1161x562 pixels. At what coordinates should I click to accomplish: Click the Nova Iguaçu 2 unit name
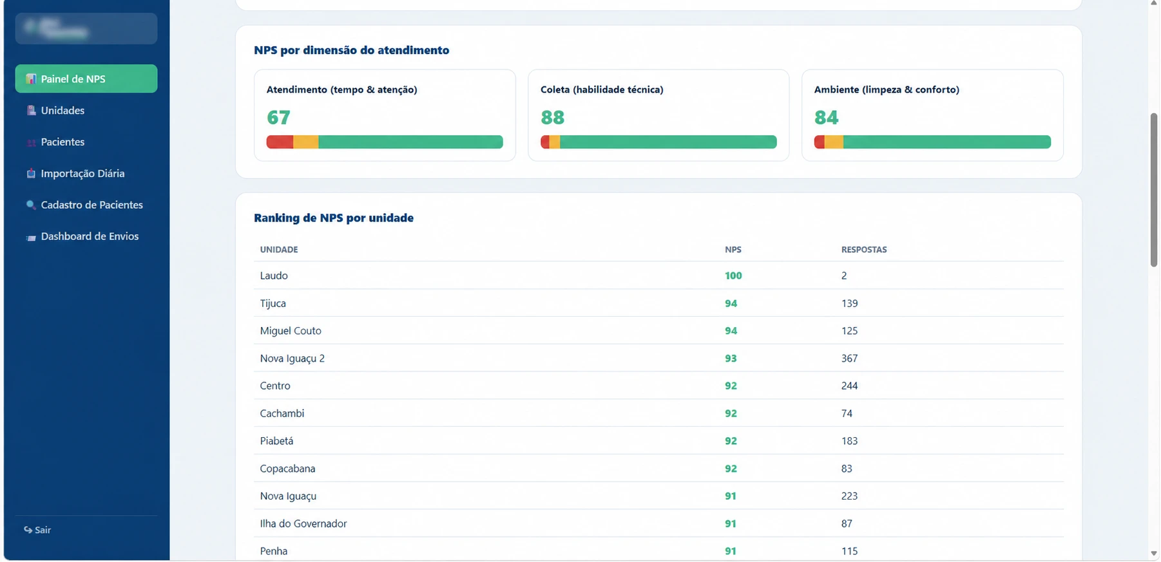pyautogui.click(x=293, y=359)
